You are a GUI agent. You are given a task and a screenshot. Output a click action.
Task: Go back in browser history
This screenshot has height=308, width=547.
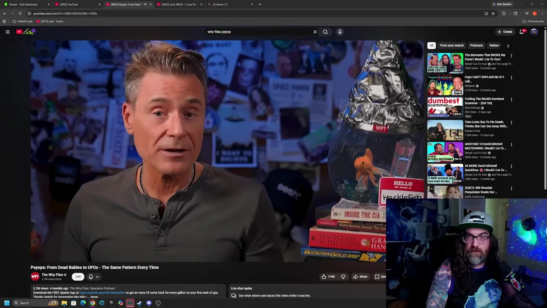tap(4, 13)
